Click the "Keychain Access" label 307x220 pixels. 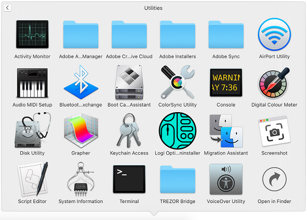(x=129, y=153)
